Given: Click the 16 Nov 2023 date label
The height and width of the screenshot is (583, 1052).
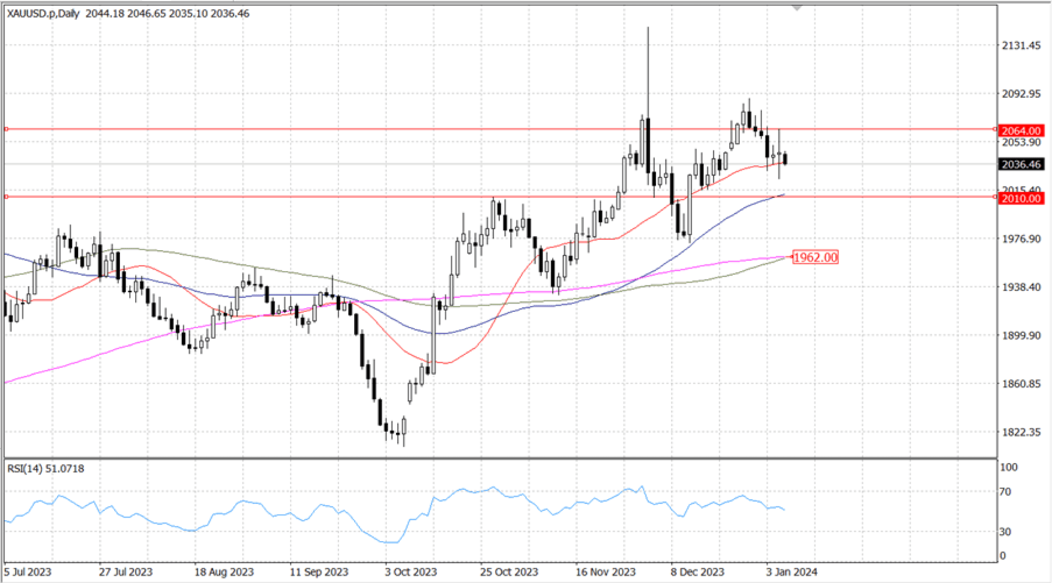Looking at the screenshot, I should coord(605,572).
